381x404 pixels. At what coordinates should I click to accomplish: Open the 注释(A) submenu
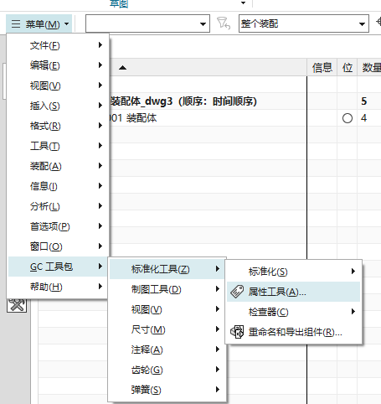167,350
